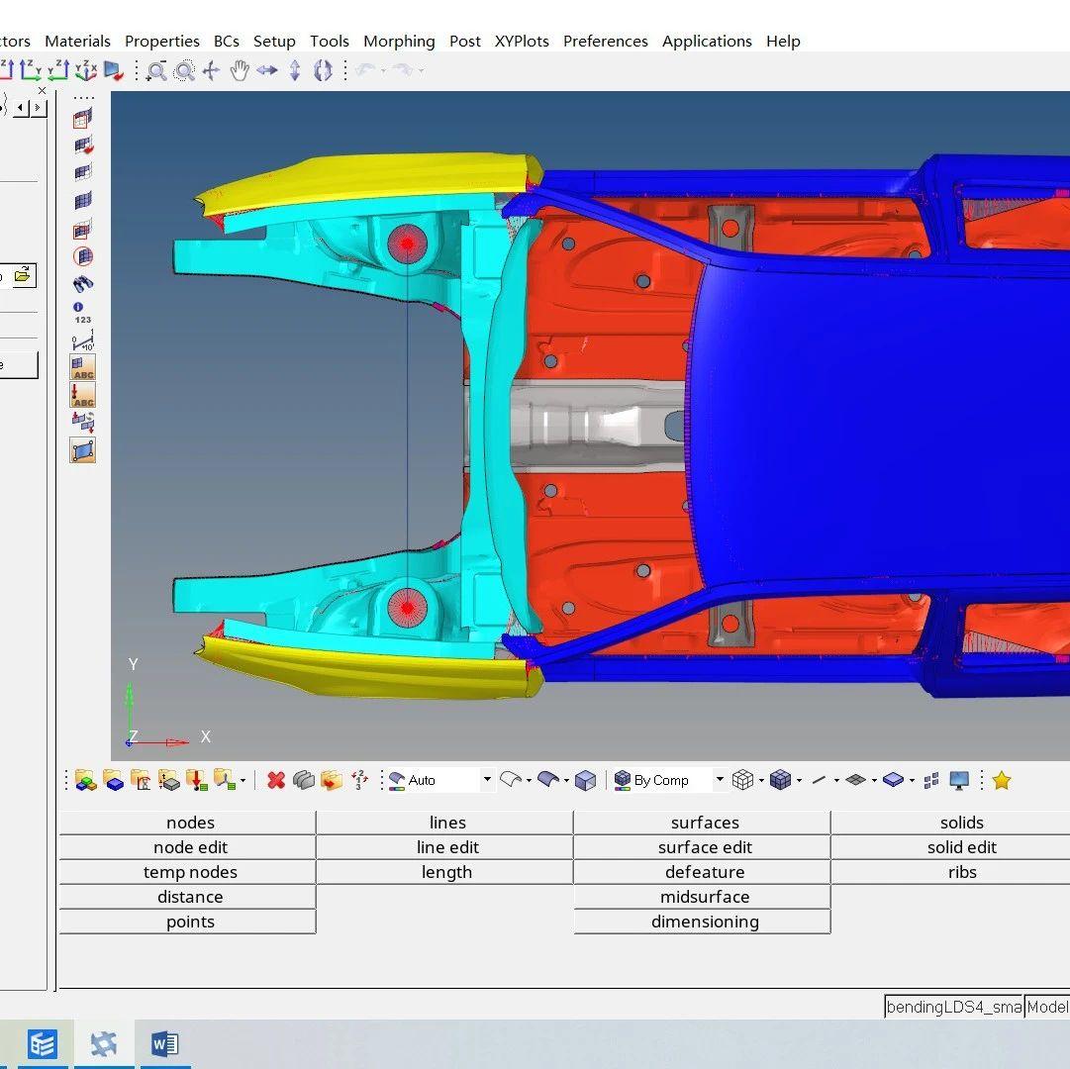1070x1069 pixels.
Task: Select the midsurface panel button
Action: pyautogui.click(x=705, y=897)
